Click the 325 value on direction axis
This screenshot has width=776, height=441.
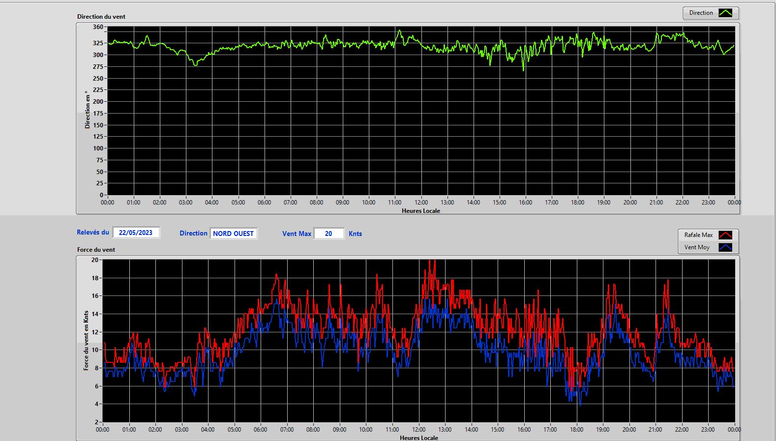coord(98,43)
